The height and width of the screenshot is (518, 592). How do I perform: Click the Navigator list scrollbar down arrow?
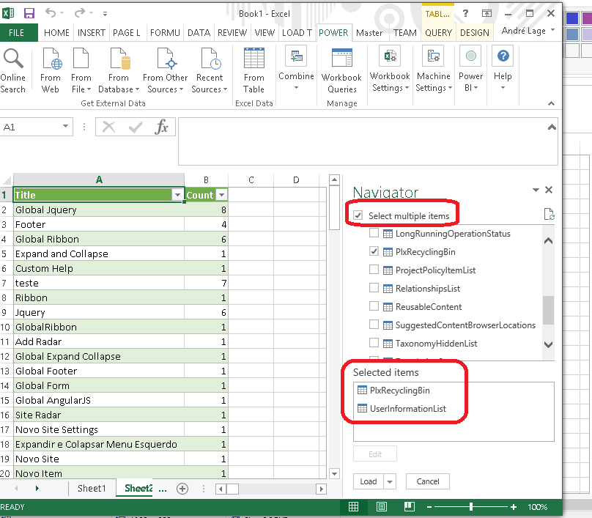(x=549, y=344)
